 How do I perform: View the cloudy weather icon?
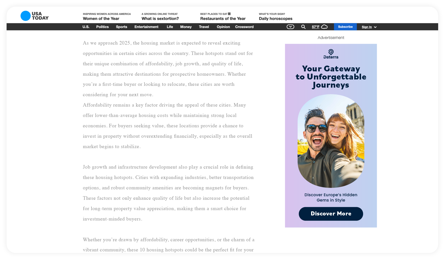(324, 27)
